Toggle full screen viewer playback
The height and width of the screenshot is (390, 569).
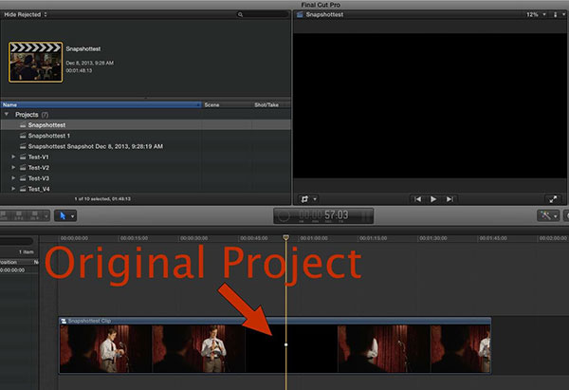553,199
